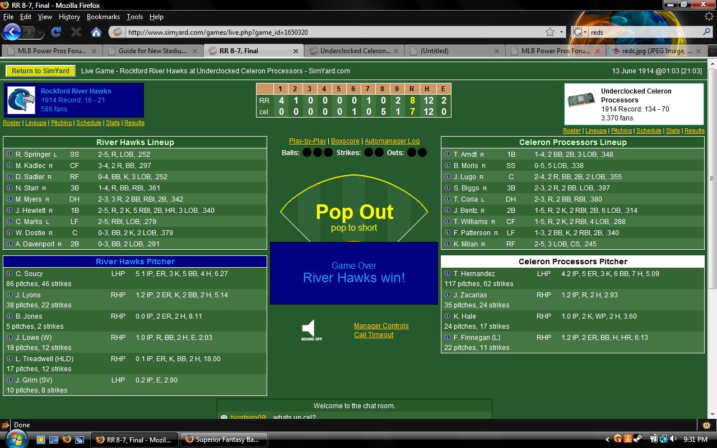Open the Tools menu
The image size is (717, 448).
(134, 17)
